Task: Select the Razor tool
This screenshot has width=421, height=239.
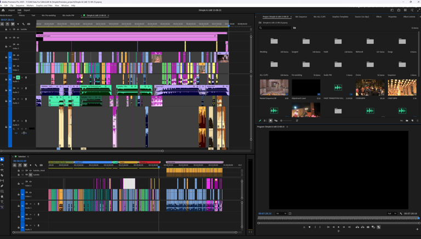Action: click(2, 175)
